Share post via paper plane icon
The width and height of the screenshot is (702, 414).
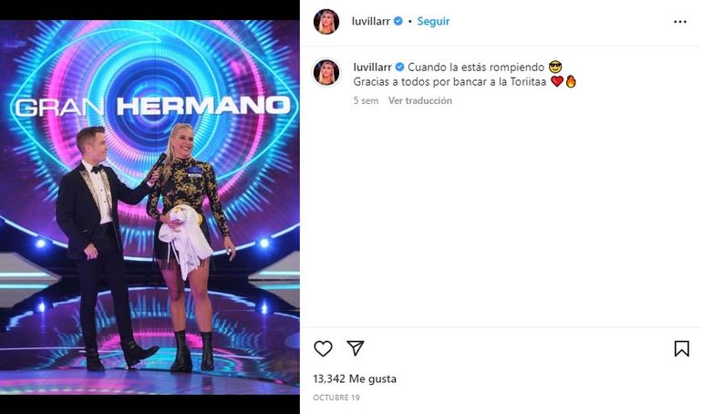click(355, 347)
